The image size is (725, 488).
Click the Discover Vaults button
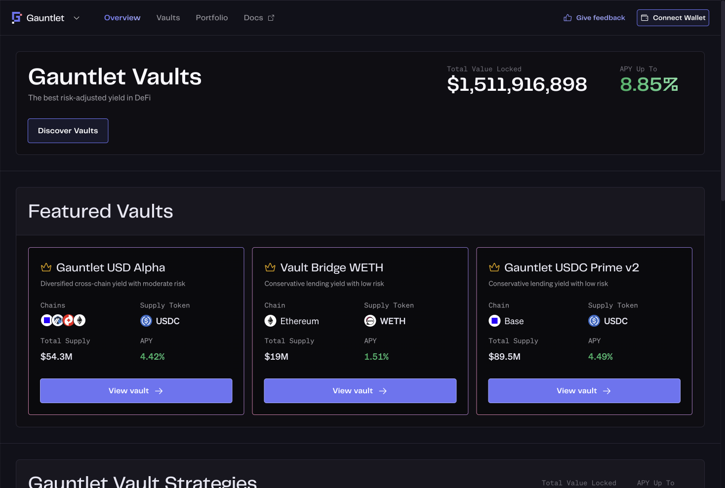point(68,131)
